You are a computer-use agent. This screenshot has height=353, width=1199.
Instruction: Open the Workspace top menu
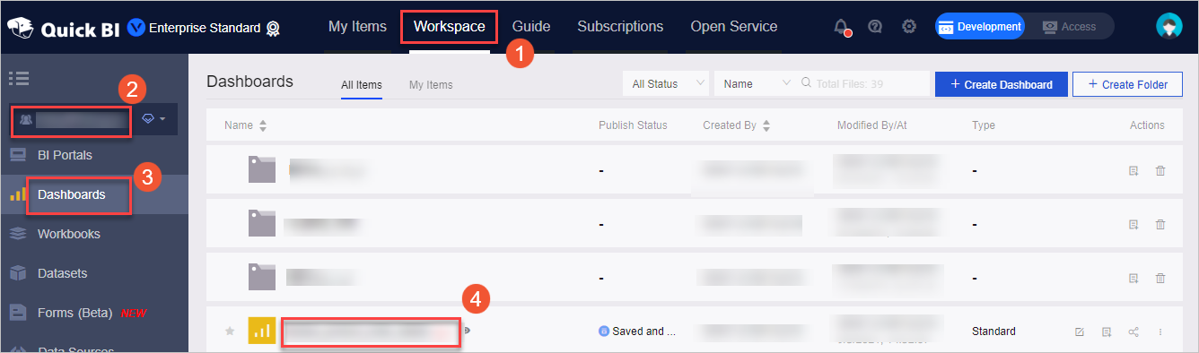tap(449, 27)
